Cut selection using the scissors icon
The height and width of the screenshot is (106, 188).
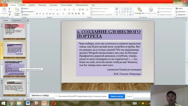[9, 9]
